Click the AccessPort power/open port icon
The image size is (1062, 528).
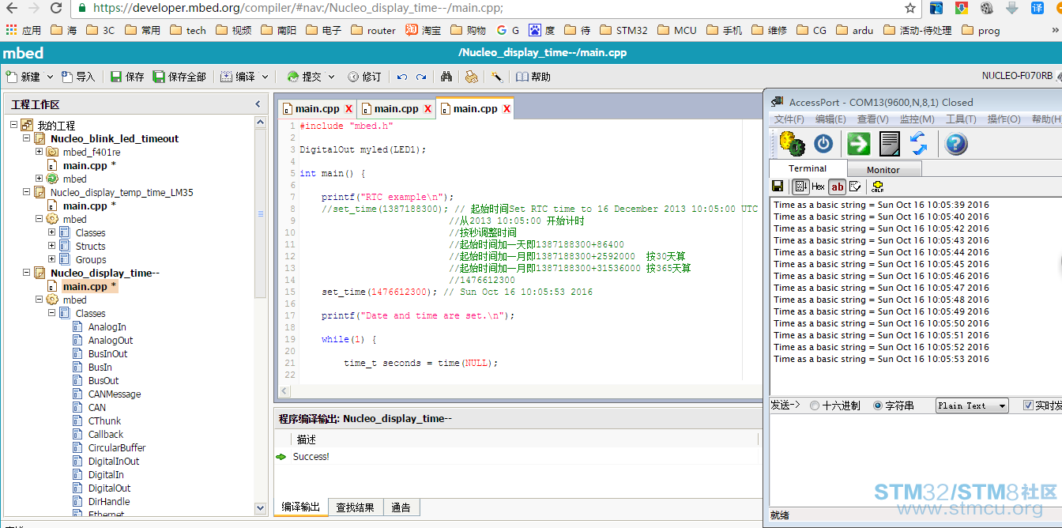click(x=823, y=144)
